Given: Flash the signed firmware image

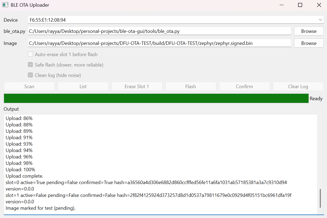Looking at the screenshot, I should (191, 86).
